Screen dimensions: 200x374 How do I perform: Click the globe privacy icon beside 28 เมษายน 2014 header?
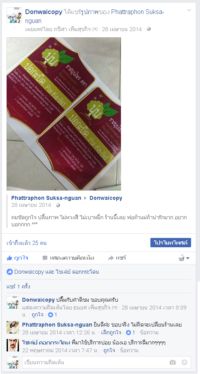pyautogui.click(x=149, y=29)
